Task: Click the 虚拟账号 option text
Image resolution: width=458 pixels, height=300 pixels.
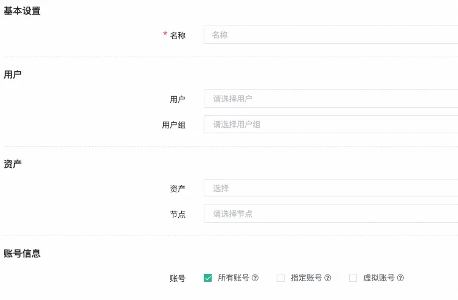Action: pos(378,278)
